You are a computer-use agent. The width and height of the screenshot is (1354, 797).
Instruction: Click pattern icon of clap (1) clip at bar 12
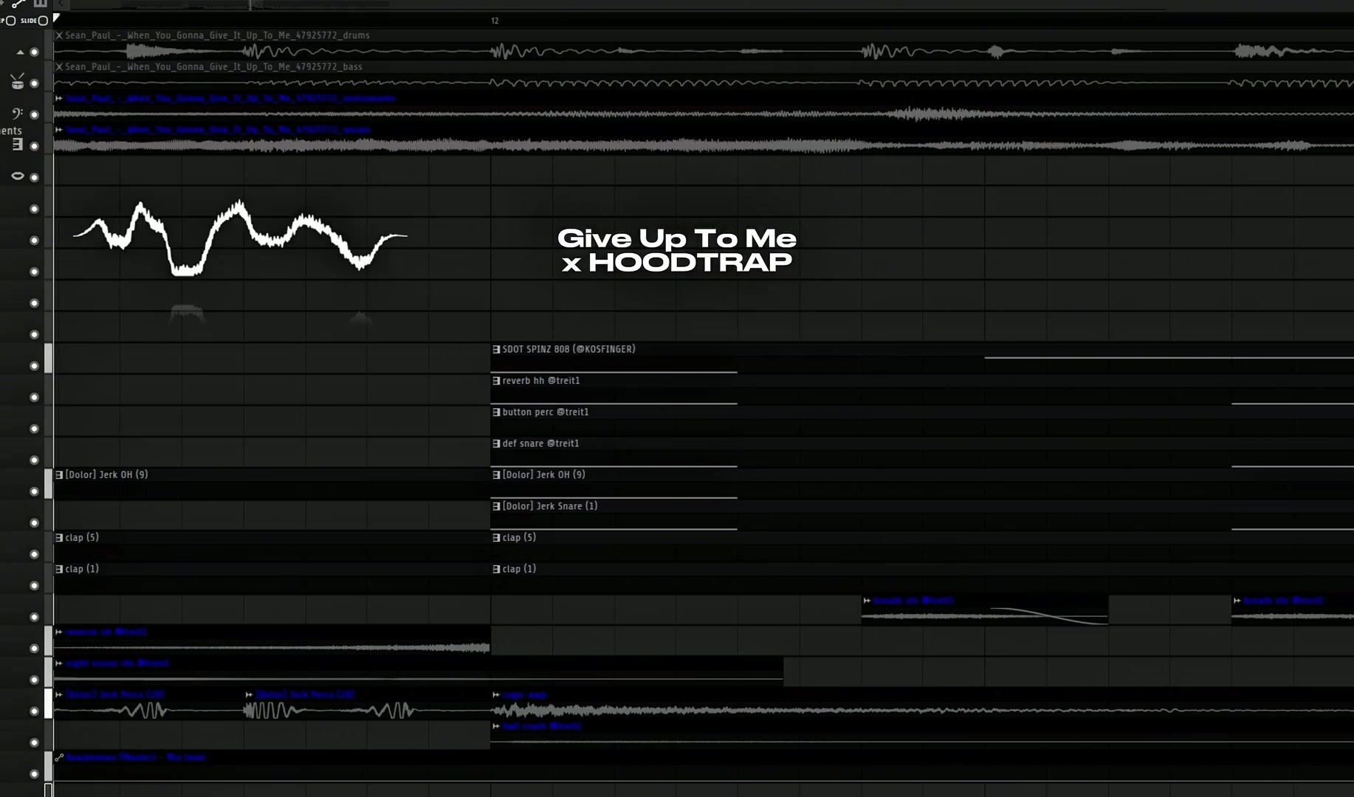[x=496, y=569]
